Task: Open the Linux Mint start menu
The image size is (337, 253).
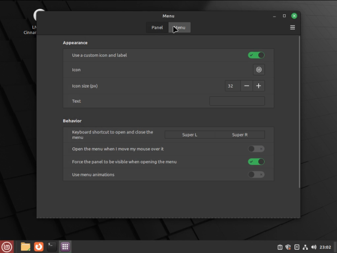Action: coord(7,247)
